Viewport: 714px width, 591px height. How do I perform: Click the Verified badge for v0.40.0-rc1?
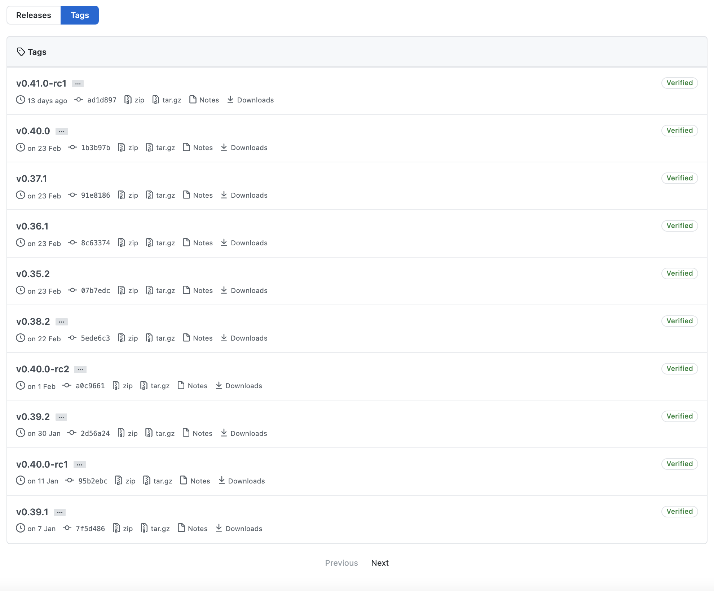(679, 464)
